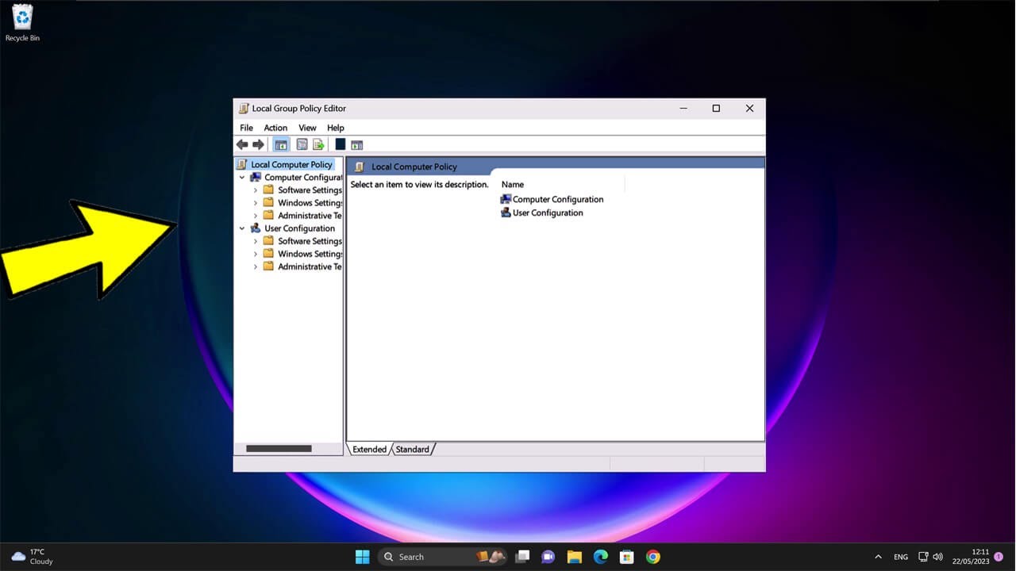Open the Help menu

pyautogui.click(x=336, y=128)
